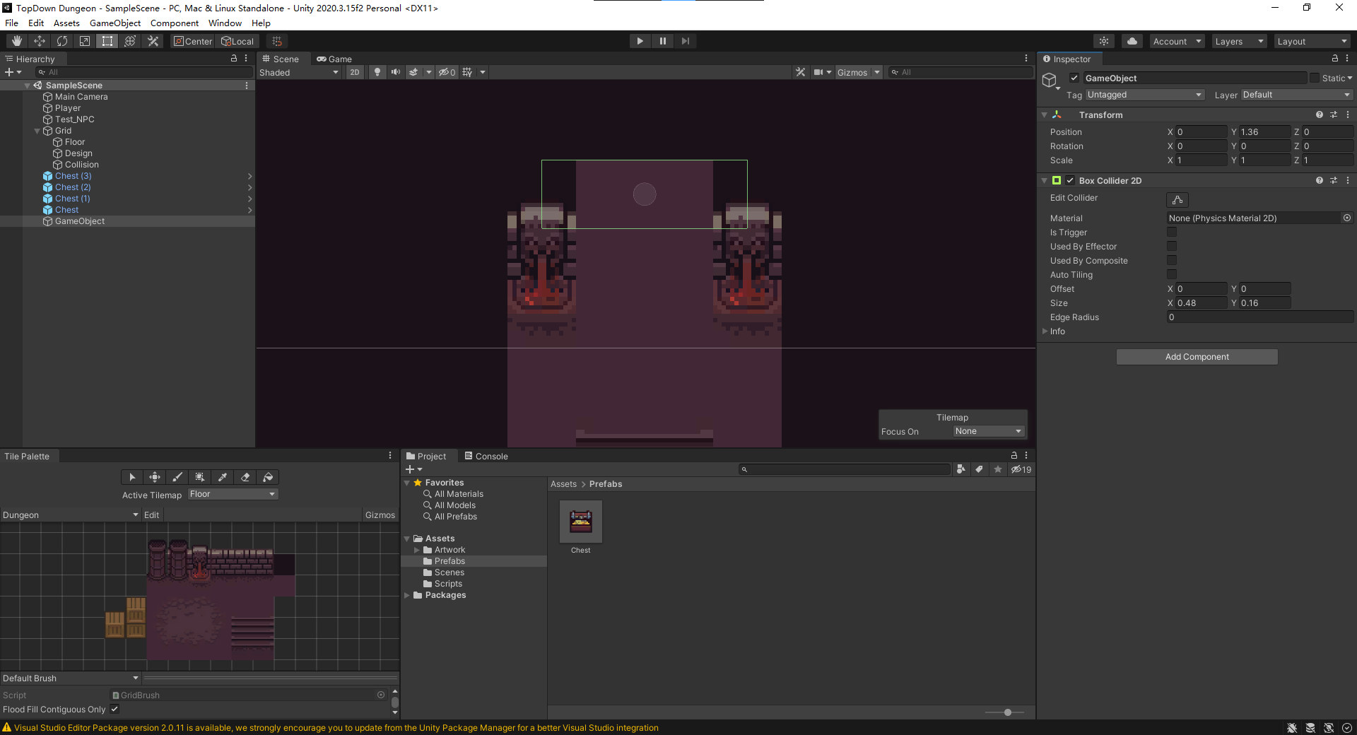Collapse the Grid tree item
Screen dimensions: 1357x735
tap(37, 131)
